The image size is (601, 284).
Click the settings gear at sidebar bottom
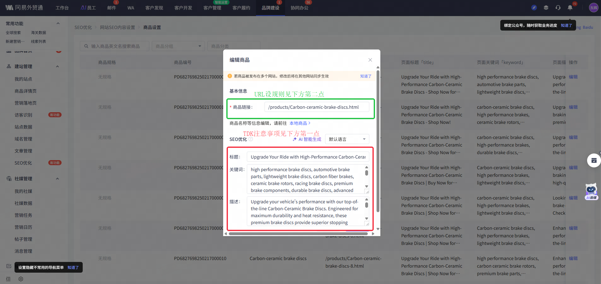pos(21,279)
